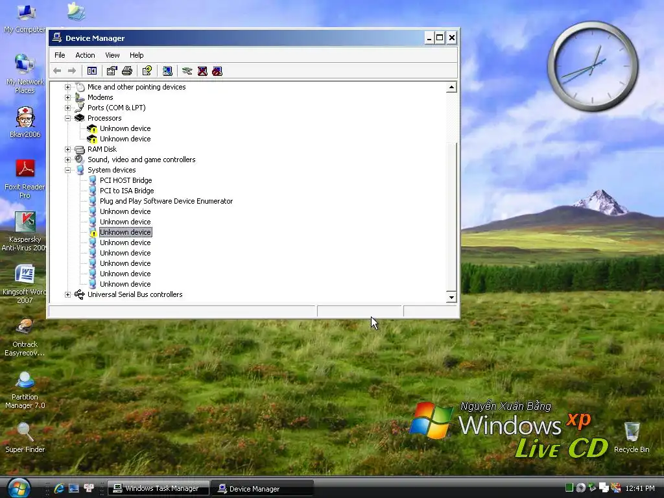The width and height of the screenshot is (664, 498).
Task: Click the Disable device toolbar icon
Action: [x=217, y=71]
